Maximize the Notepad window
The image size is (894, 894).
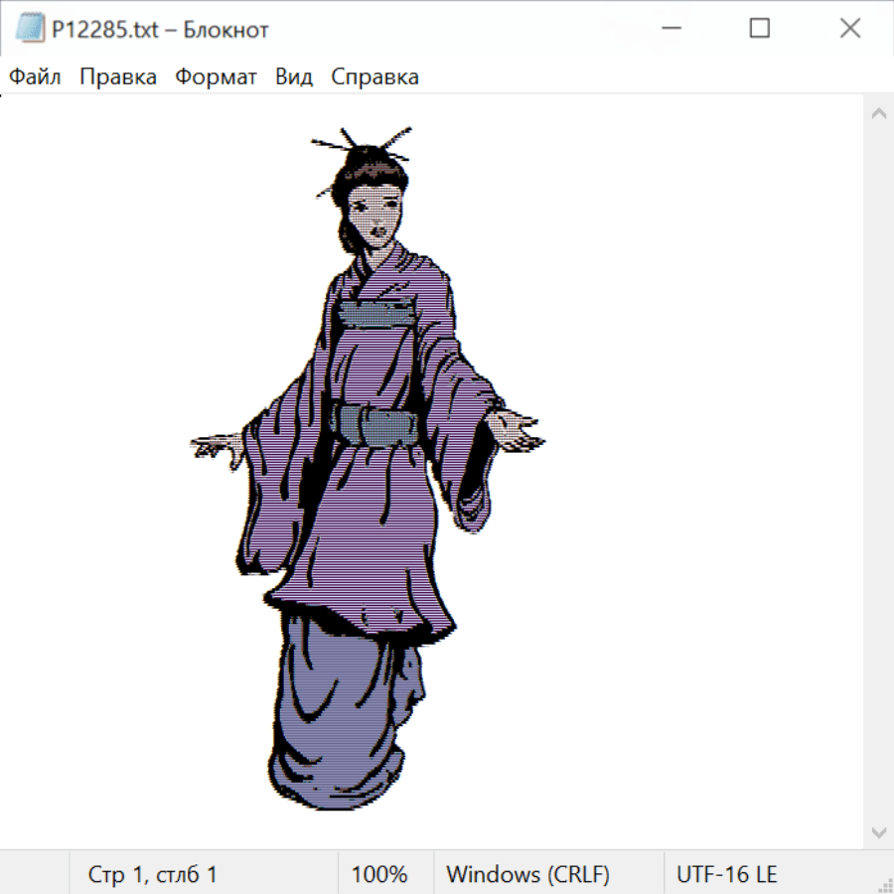(760, 30)
